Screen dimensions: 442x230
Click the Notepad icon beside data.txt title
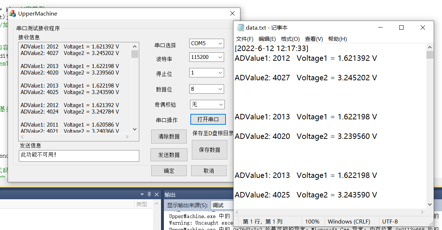pos(240,28)
